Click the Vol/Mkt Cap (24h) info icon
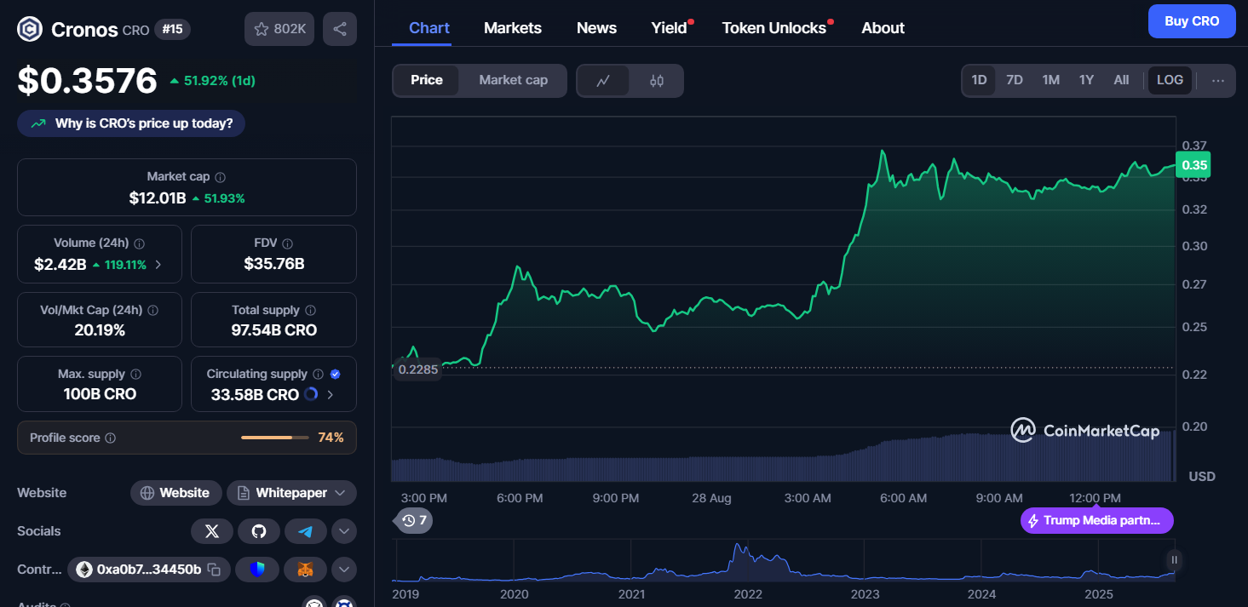Image resolution: width=1248 pixels, height=607 pixels. click(x=153, y=311)
